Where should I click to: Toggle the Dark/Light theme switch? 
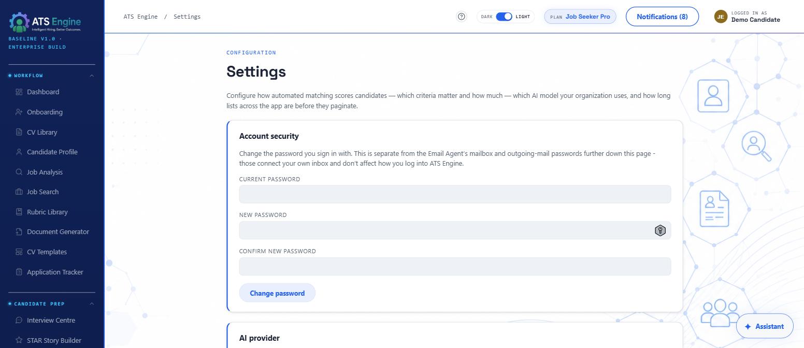[x=504, y=17]
